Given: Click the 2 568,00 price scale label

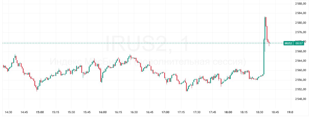Looking at the screenshot, I should [301, 51].
